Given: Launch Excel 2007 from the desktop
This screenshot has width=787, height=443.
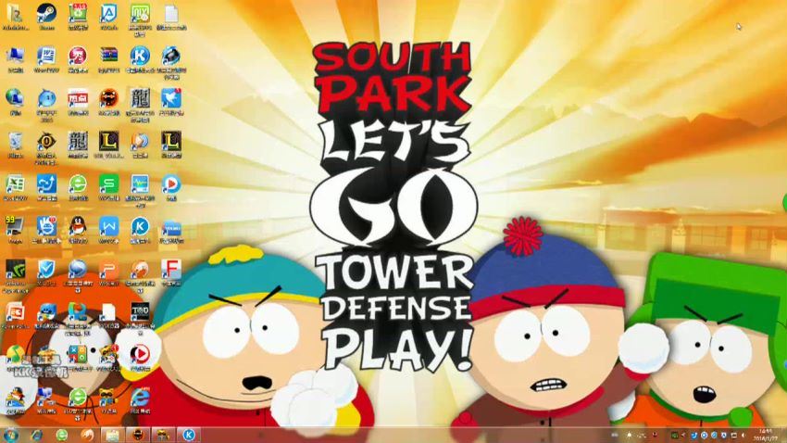Looking at the screenshot, I should coord(15,184).
